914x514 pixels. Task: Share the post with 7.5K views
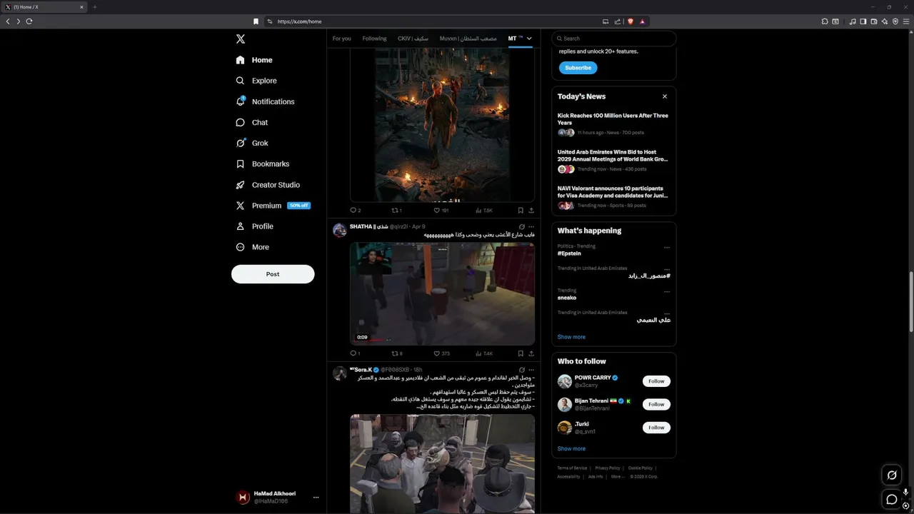tap(531, 211)
